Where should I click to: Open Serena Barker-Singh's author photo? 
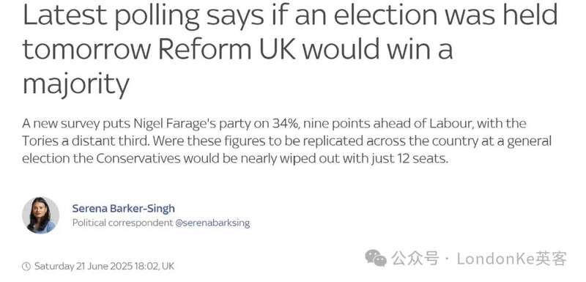coord(41,215)
